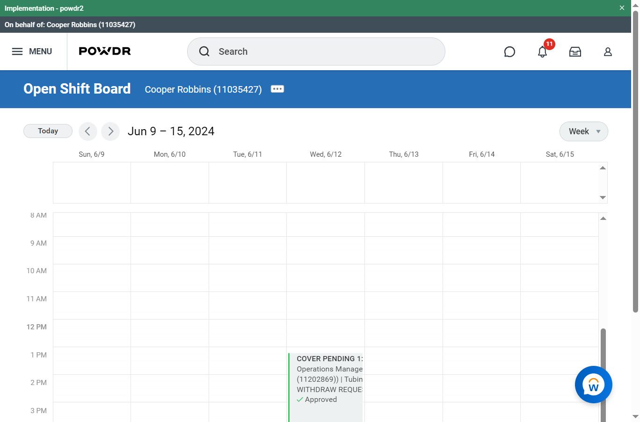This screenshot has width=640, height=422.
Task: Click the Sun, 6/9 column header
Action: pyautogui.click(x=92, y=154)
